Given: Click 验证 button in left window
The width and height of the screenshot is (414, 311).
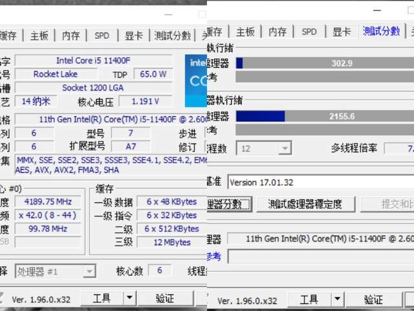Looking at the screenshot, I should click(x=165, y=298).
